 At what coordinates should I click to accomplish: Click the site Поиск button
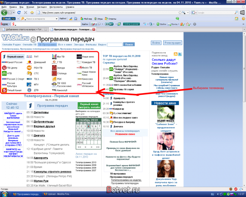(129, 45)
